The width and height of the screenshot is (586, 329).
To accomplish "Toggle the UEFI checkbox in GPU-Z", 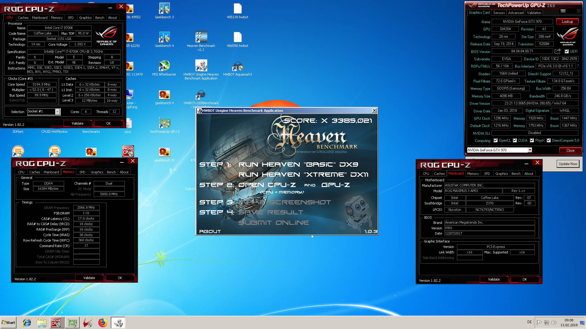I will point(566,51).
